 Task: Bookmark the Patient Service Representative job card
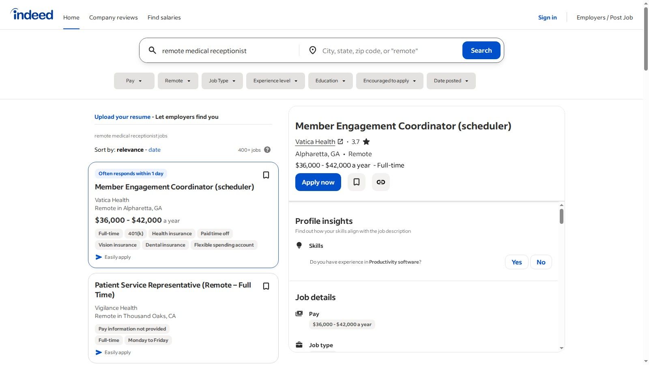pos(266,286)
